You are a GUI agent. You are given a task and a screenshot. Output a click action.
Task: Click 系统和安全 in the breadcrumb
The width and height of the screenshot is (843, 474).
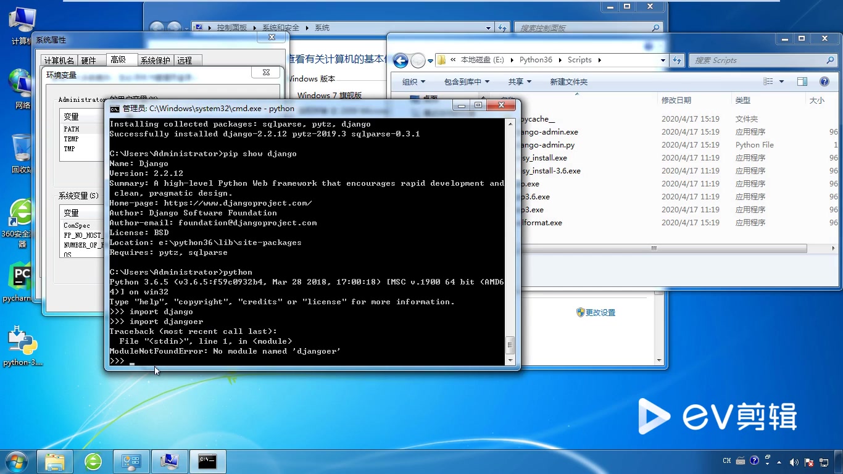tap(281, 28)
